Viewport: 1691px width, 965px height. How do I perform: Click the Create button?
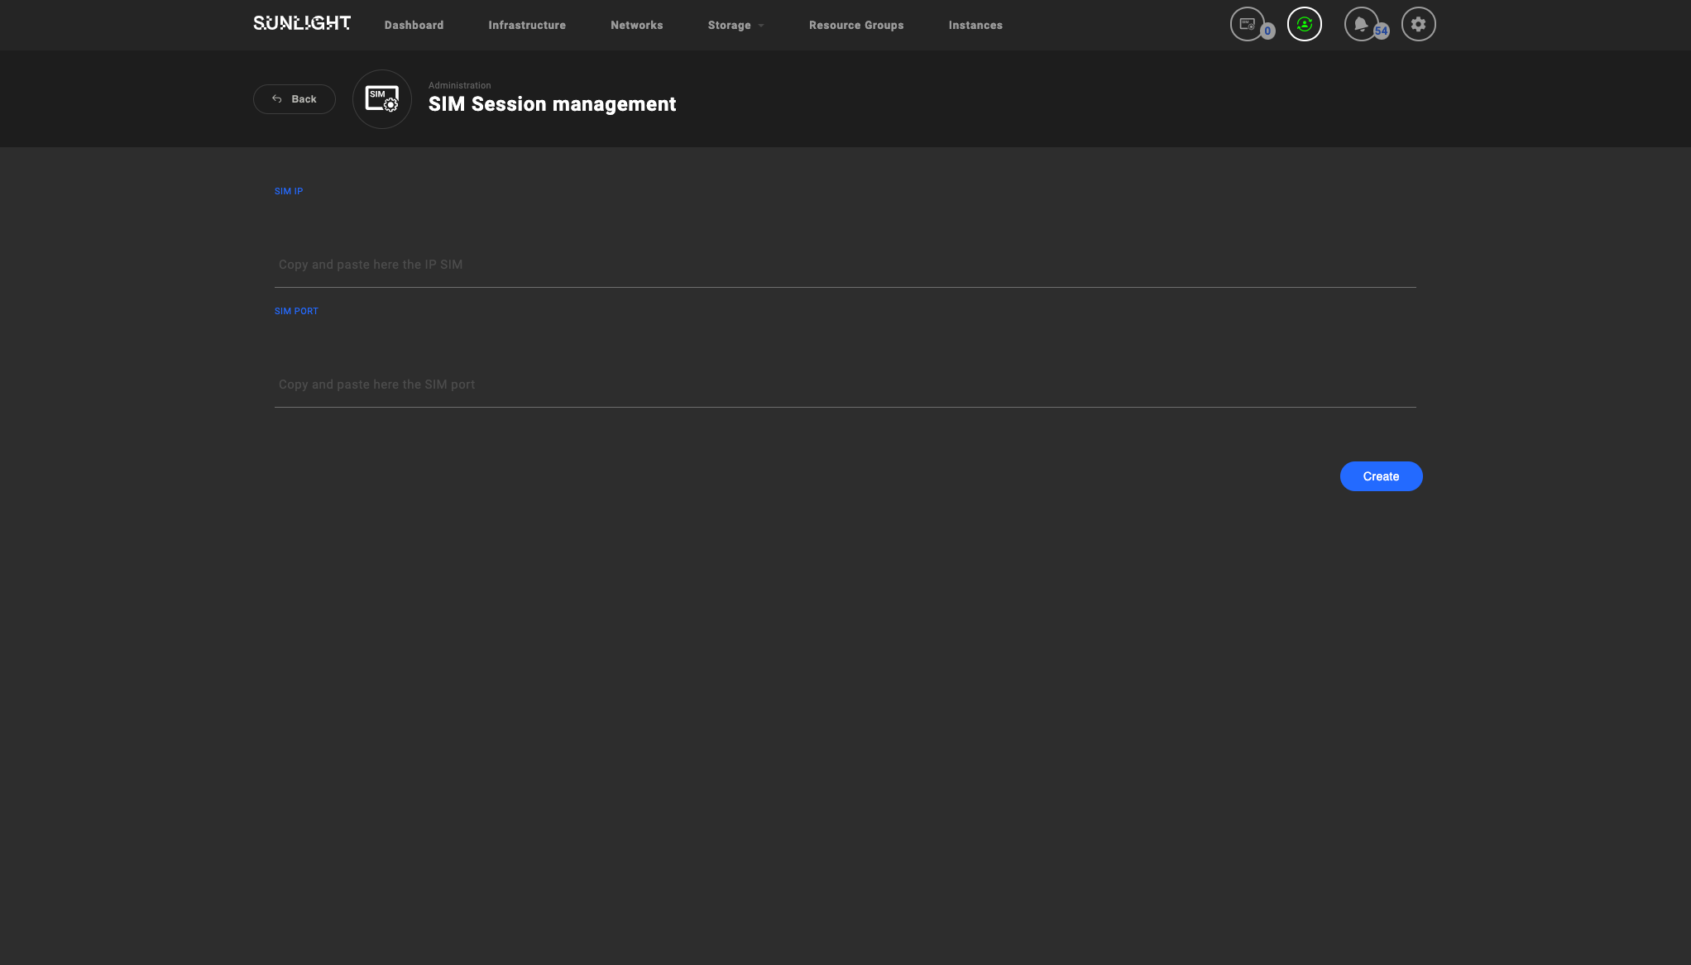[x=1382, y=476]
